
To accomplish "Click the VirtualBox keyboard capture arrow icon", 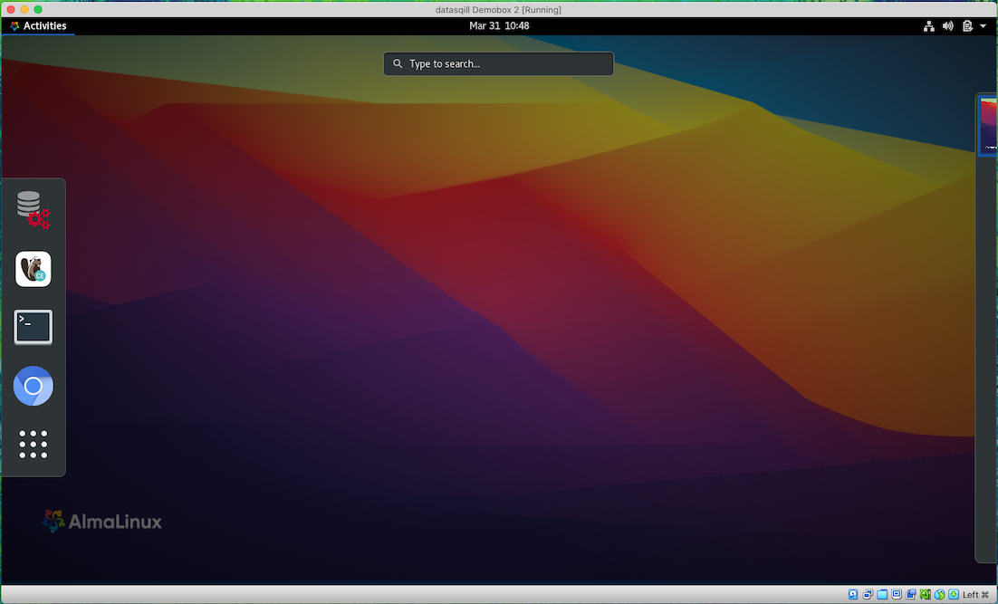I will tap(954, 595).
